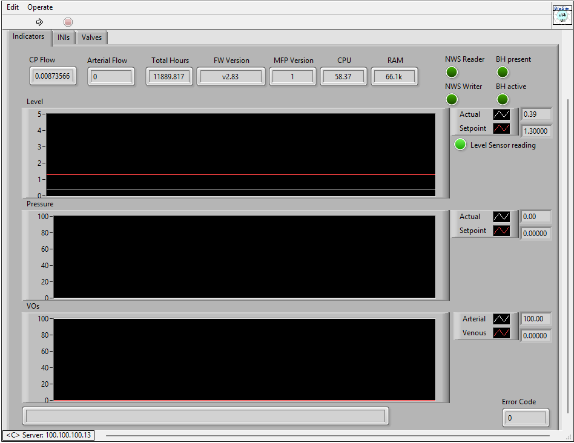The image size is (574, 443).
Task: Toggle the Level Sensor reading LED
Action: point(461,145)
